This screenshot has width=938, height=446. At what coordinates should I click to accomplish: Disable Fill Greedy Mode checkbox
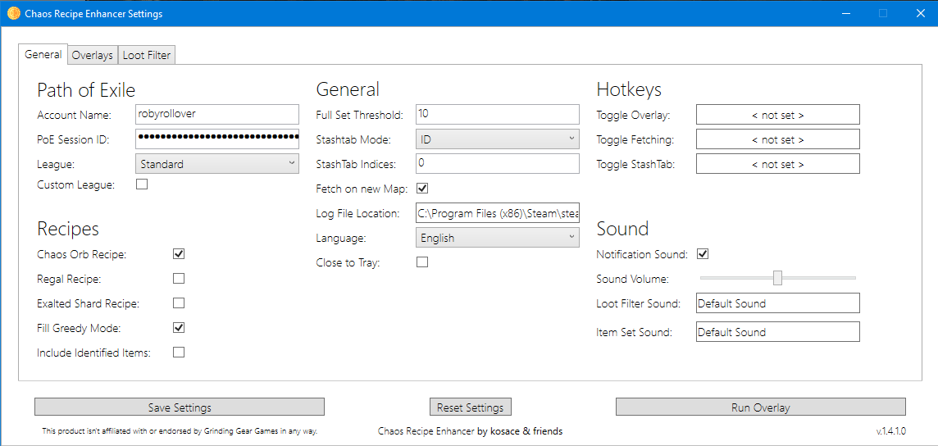178,328
